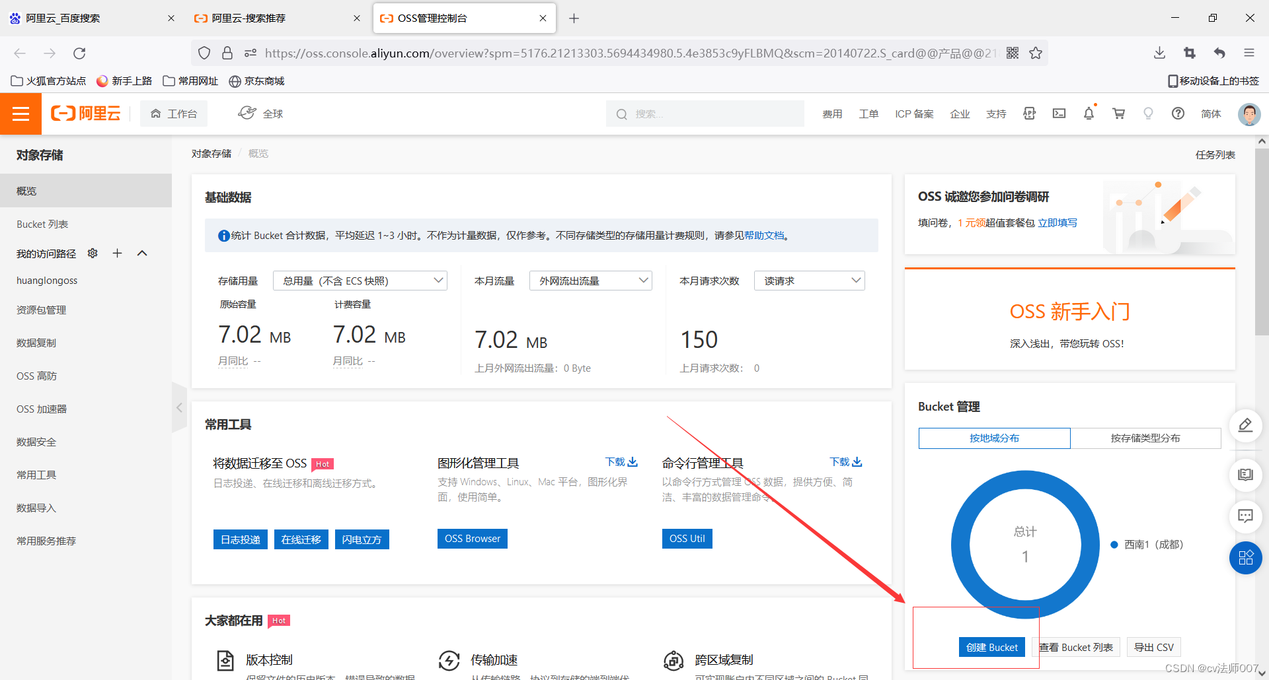1269x680 pixels.
Task: Click the floating documentation book icon
Action: point(1245,475)
